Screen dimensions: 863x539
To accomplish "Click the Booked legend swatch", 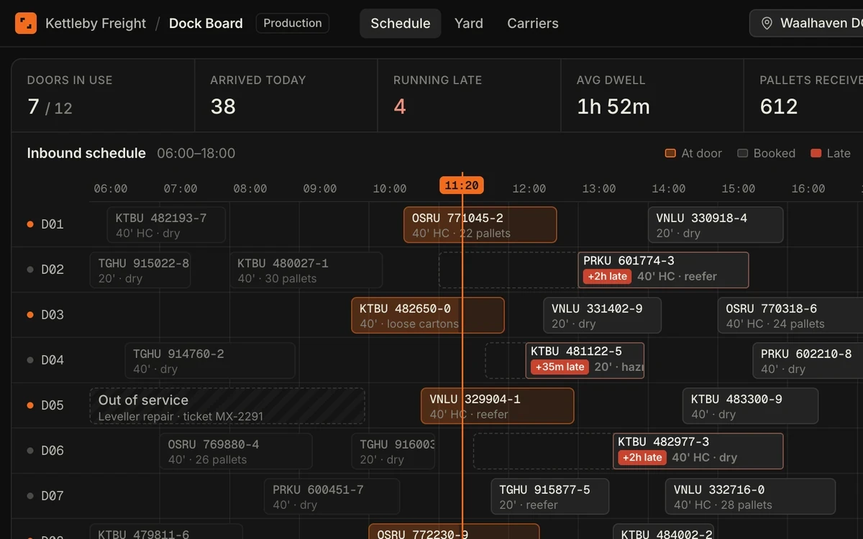I will [x=743, y=153].
